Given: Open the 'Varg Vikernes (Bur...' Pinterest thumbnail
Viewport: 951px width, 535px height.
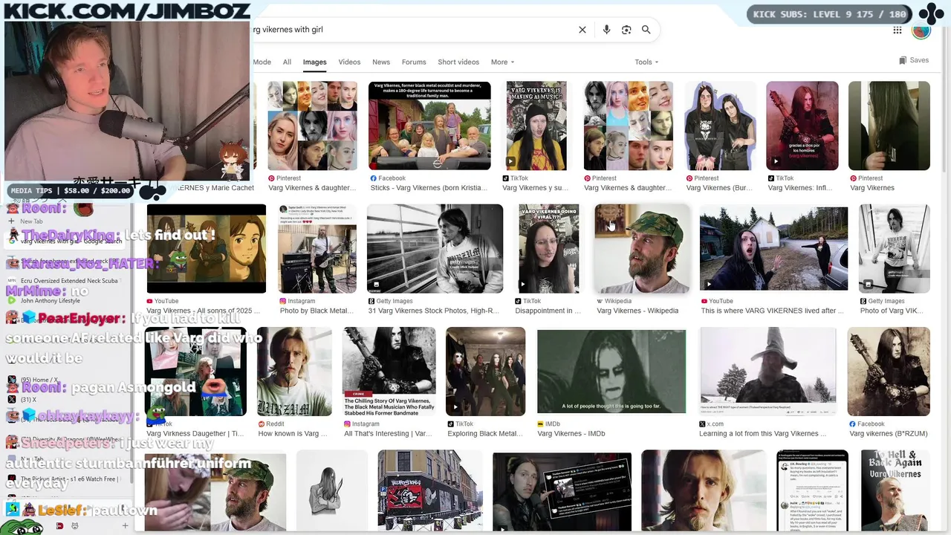Looking at the screenshot, I should (x=720, y=126).
